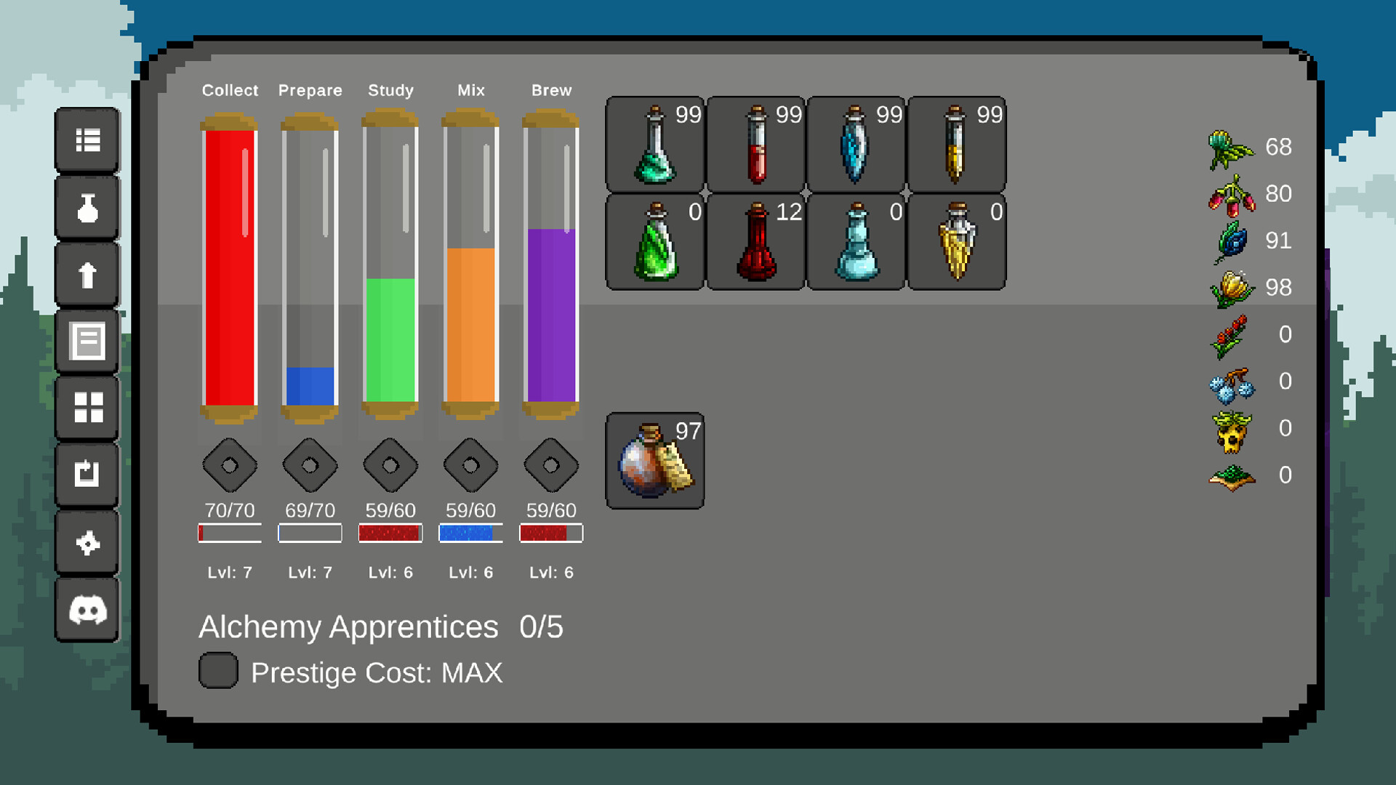Toggle the diamond icon under the Brew tube

click(550, 465)
